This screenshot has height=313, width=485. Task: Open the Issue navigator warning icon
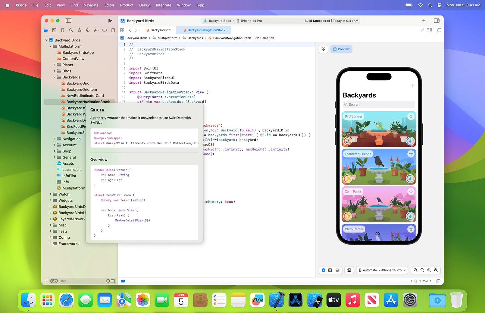click(x=80, y=30)
